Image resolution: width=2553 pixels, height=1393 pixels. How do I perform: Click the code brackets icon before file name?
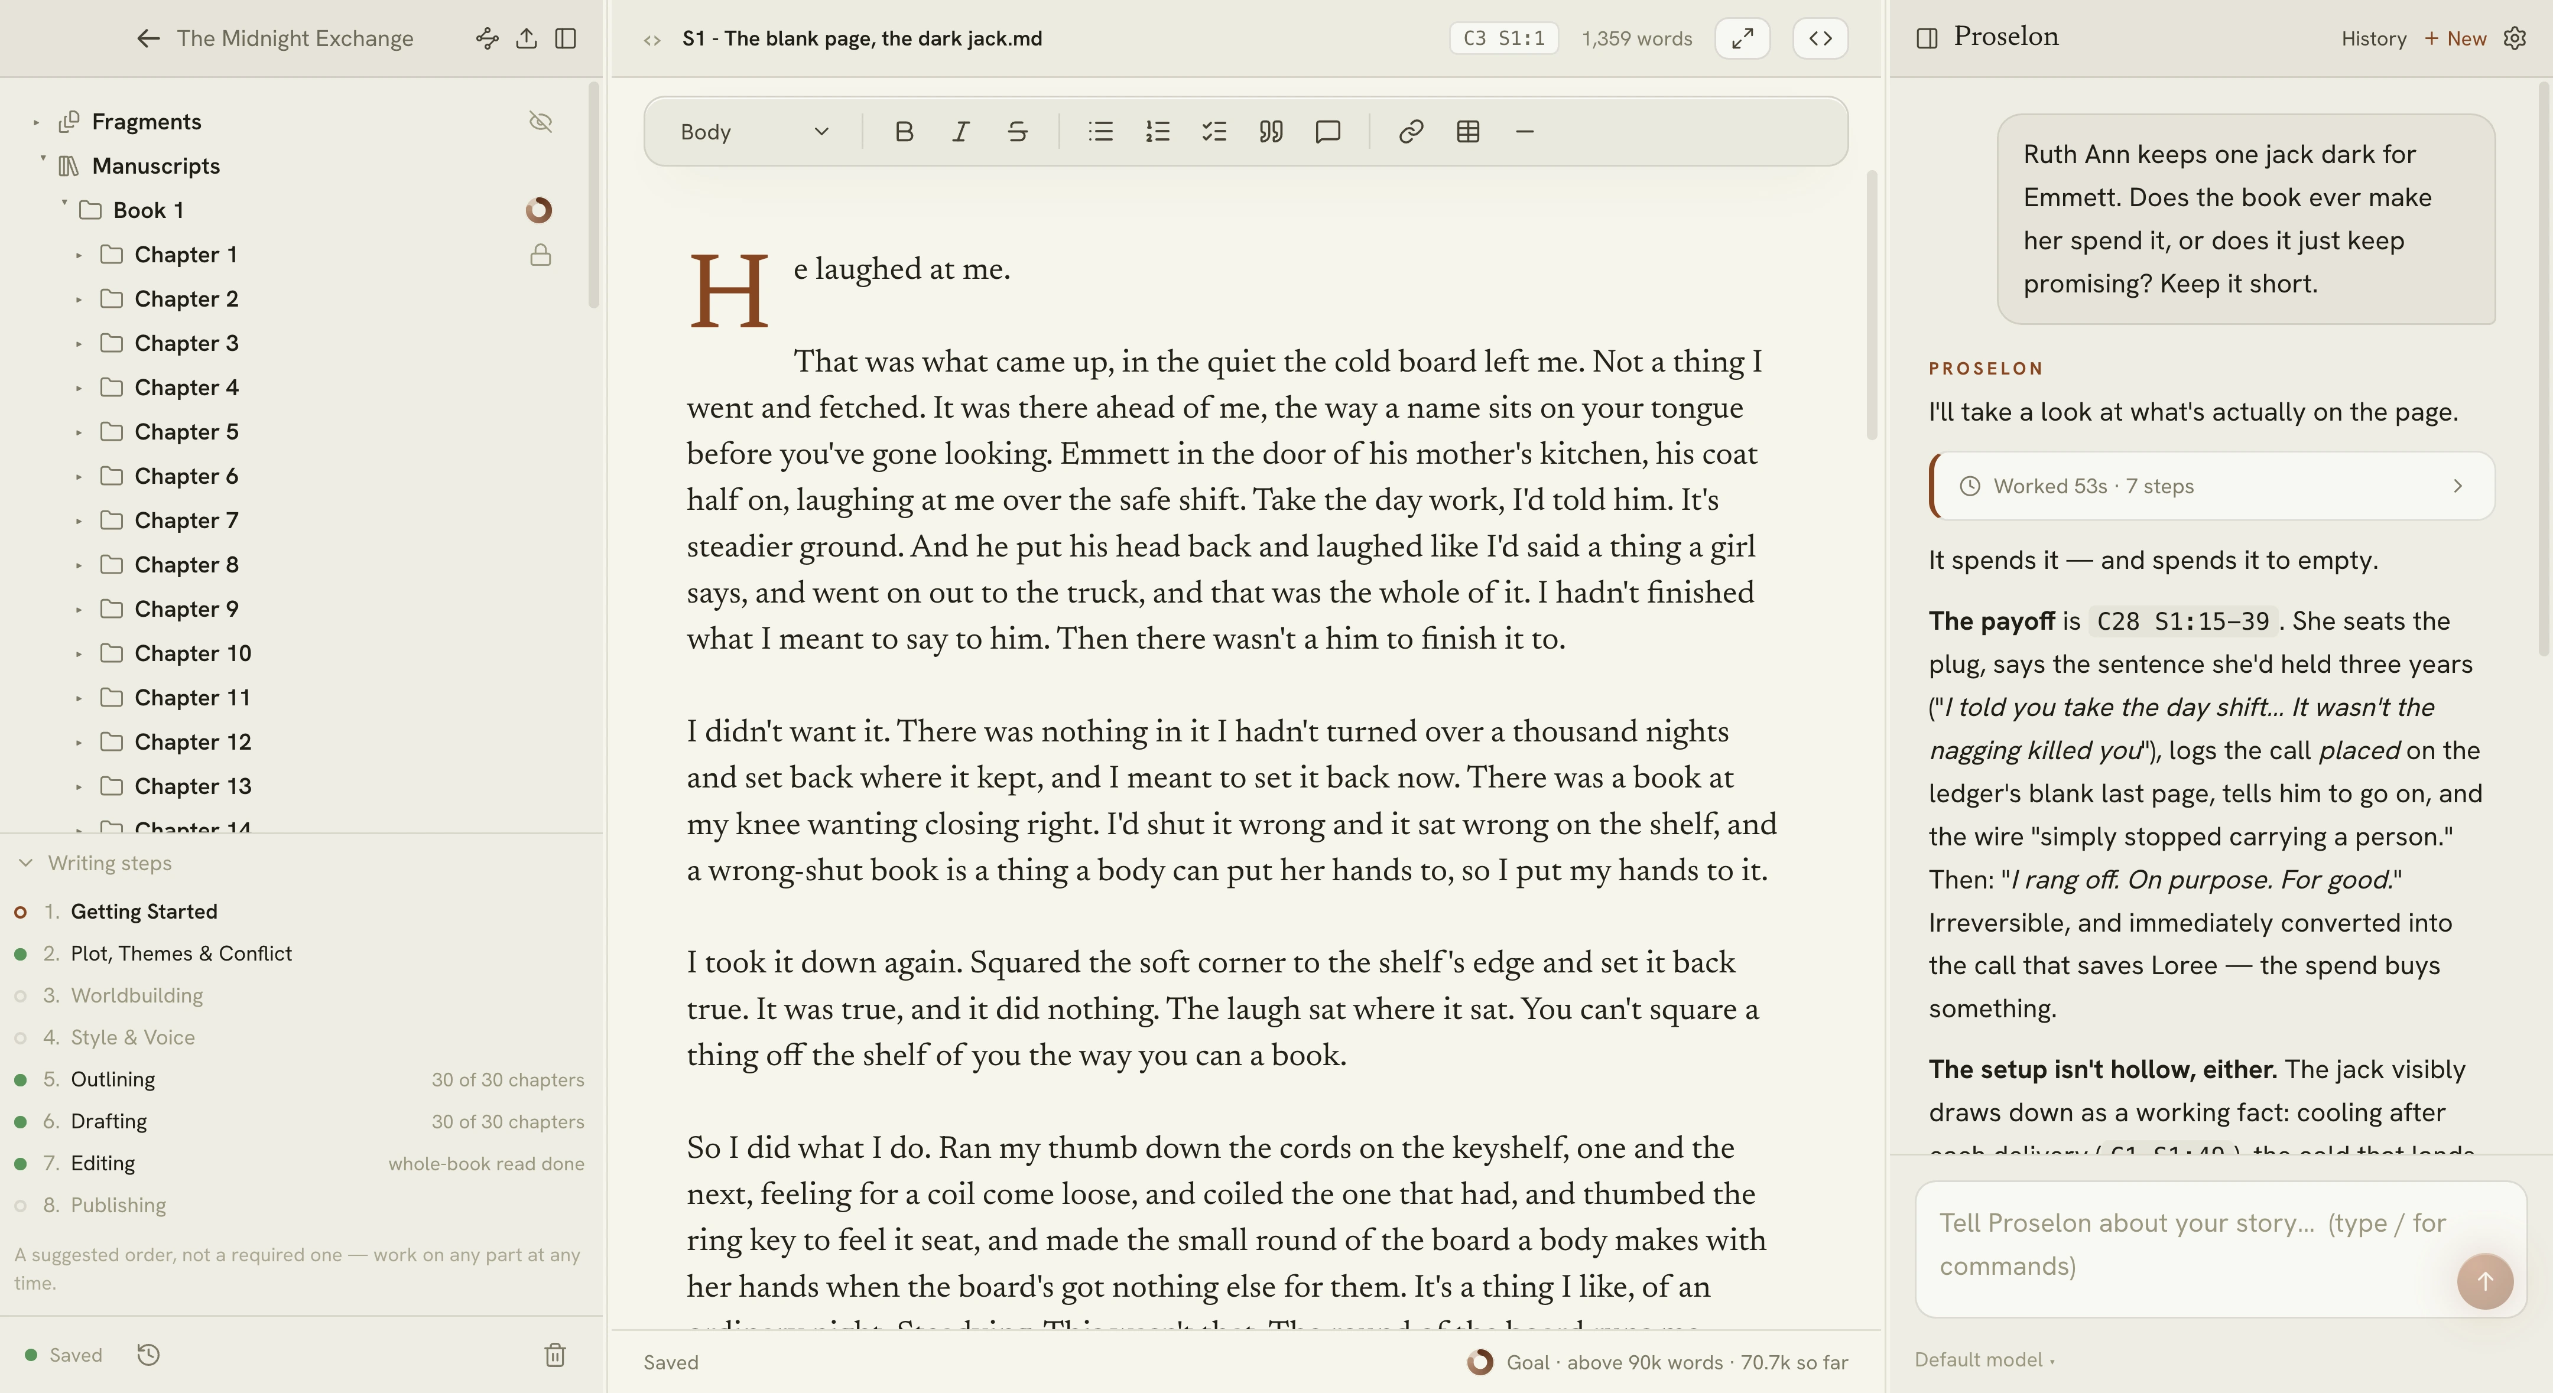pyautogui.click(x=652, y=40)
